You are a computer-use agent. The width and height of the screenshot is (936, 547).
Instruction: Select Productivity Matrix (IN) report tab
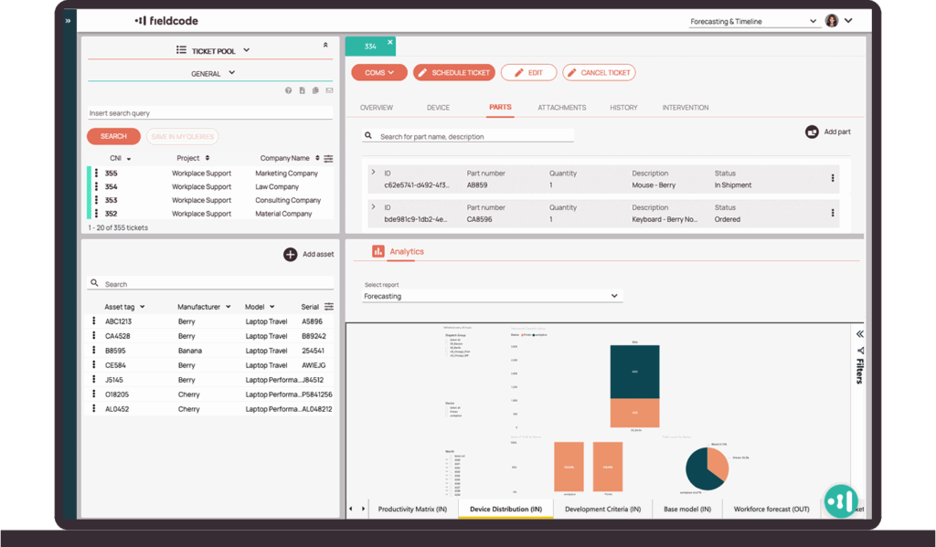(412, 509)
